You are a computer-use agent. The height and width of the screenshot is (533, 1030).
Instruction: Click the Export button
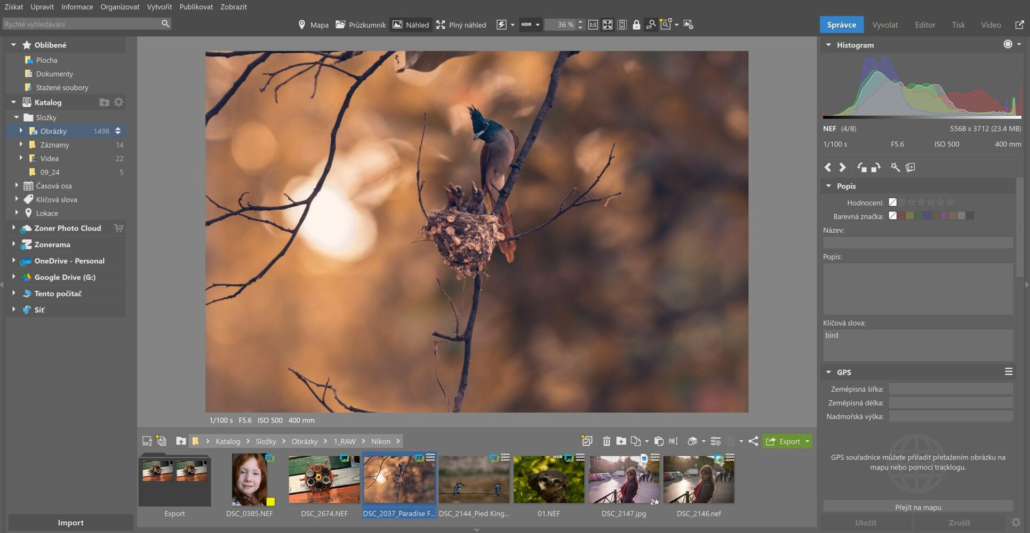783,441
